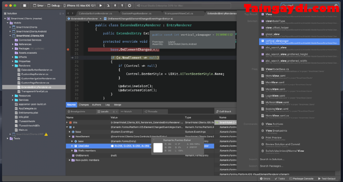Click Search Packages... link

click(x=271, y=166)
